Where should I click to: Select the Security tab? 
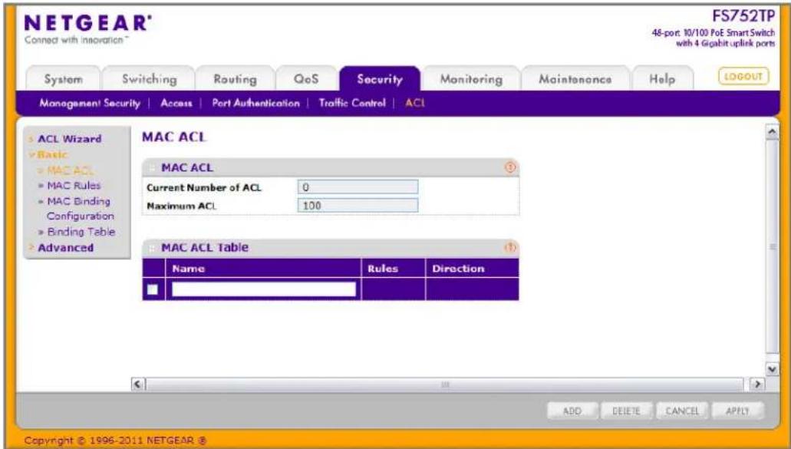point(380,79)
